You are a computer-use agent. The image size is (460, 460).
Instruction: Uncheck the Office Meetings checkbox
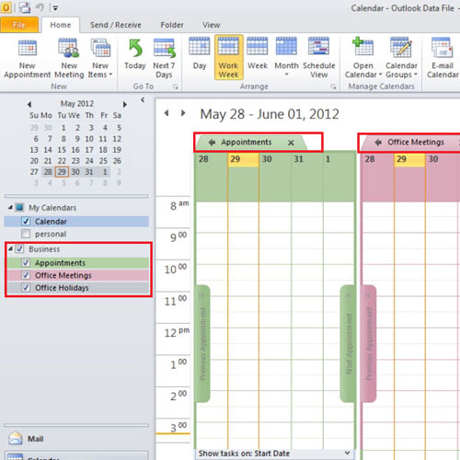[26, 275]
